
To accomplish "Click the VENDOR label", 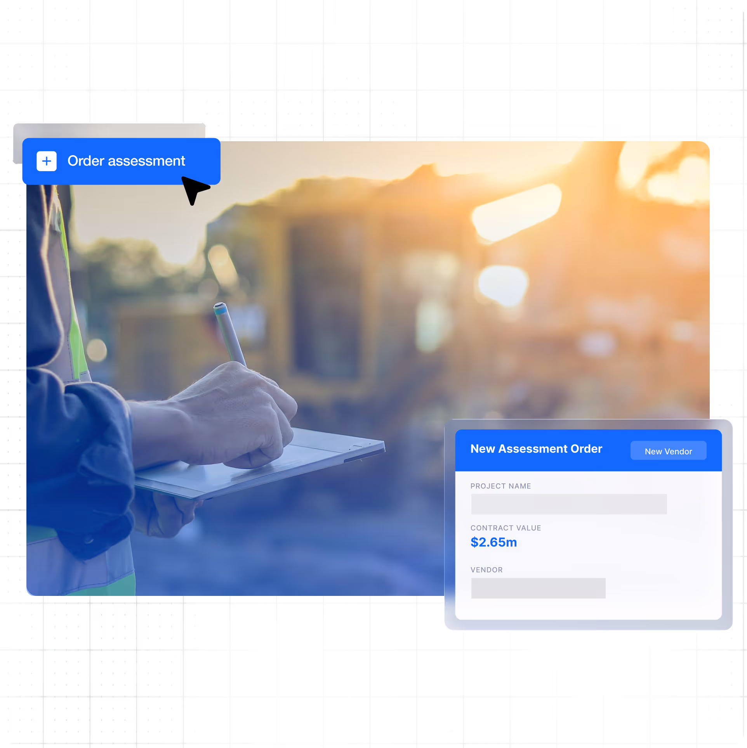I will [x=486, y=570].
